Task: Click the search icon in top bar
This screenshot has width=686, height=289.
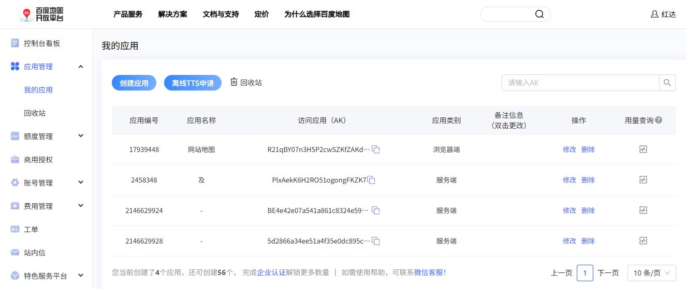Action: 539,14
